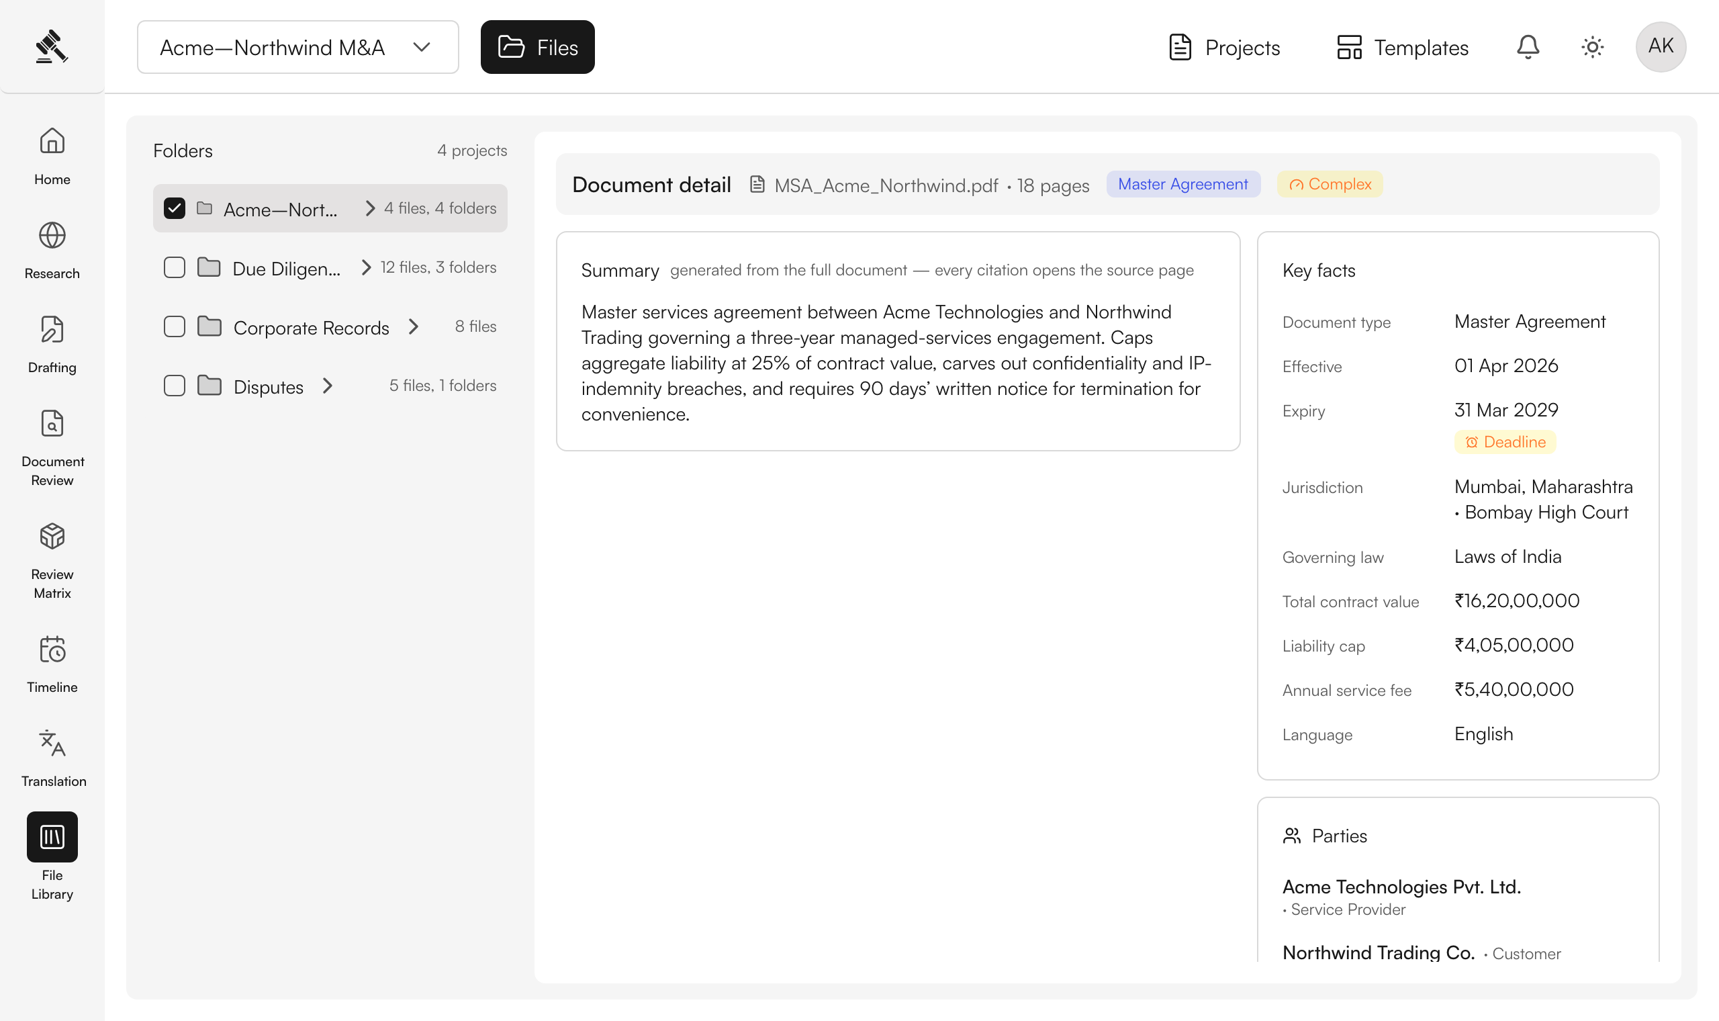Go to Templates in top bar
The width and height of the screenshot is (1719, 1021).
point(1402,47)
